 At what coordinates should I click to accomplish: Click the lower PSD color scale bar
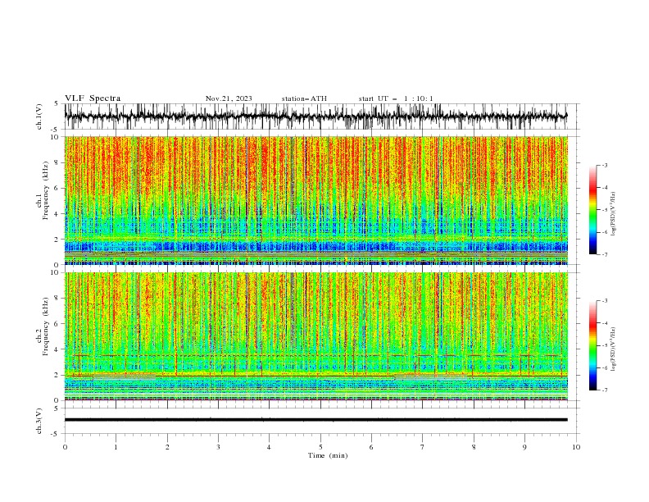(x=592, y=345)
